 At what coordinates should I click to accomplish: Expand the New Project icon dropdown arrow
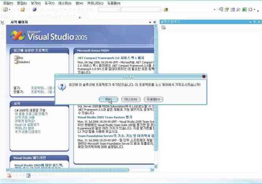[x=9, y=9]
